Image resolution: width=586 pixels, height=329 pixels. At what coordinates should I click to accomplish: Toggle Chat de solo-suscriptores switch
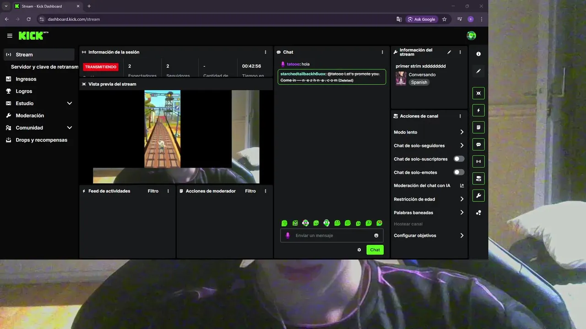pyautogui.click(x=459, y=159)
